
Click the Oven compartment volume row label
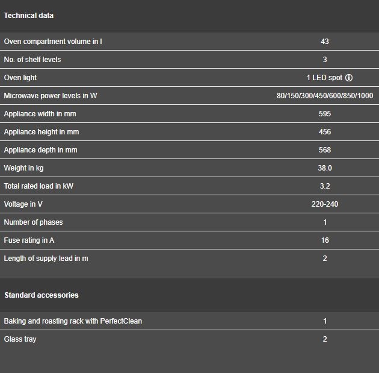(53, 42)
